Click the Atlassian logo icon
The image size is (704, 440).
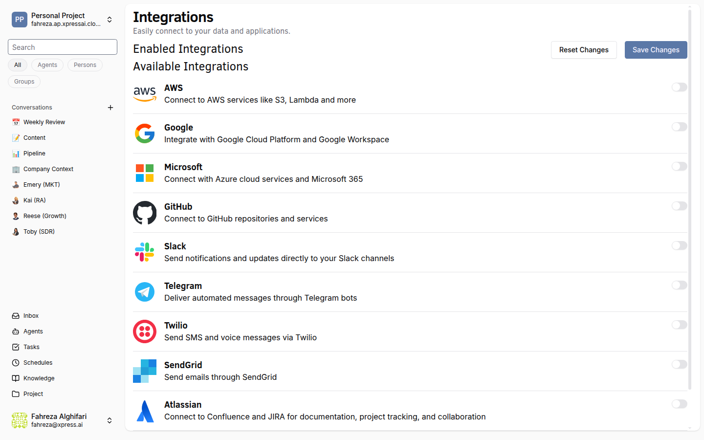145,411
